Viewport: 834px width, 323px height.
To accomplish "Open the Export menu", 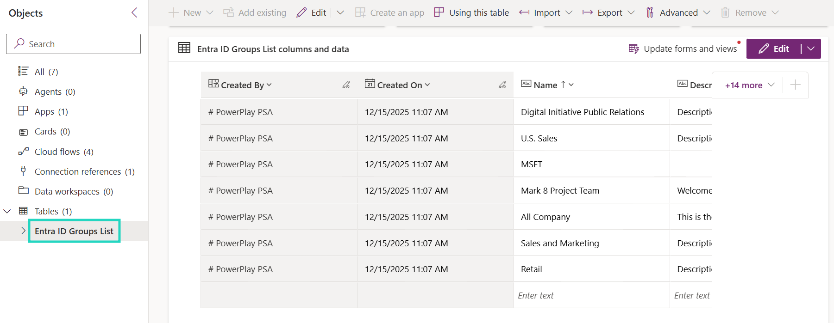I will 608,12.
